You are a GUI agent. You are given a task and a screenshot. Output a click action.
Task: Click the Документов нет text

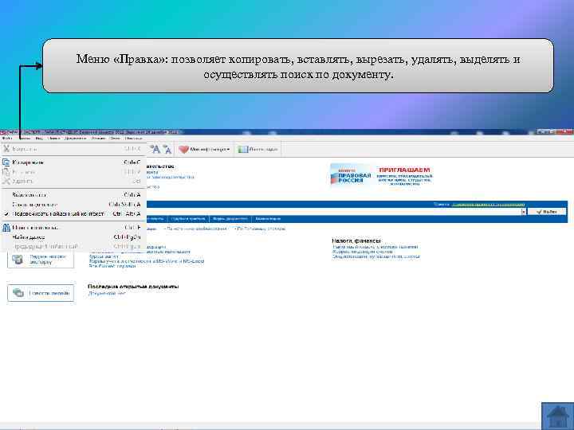(107, 293)
